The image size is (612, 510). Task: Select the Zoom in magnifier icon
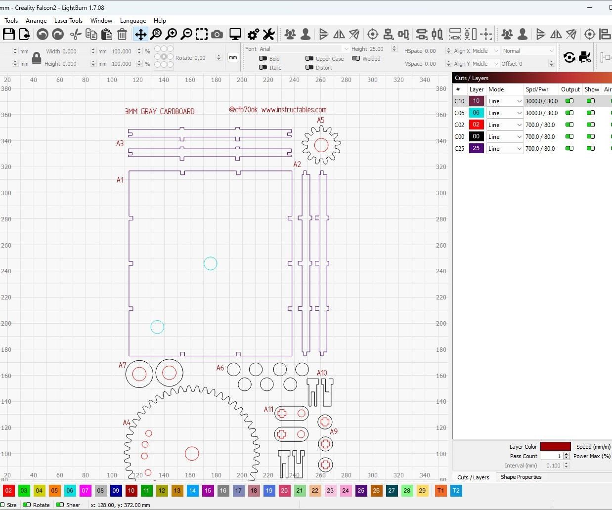click(x=171, y=34)
